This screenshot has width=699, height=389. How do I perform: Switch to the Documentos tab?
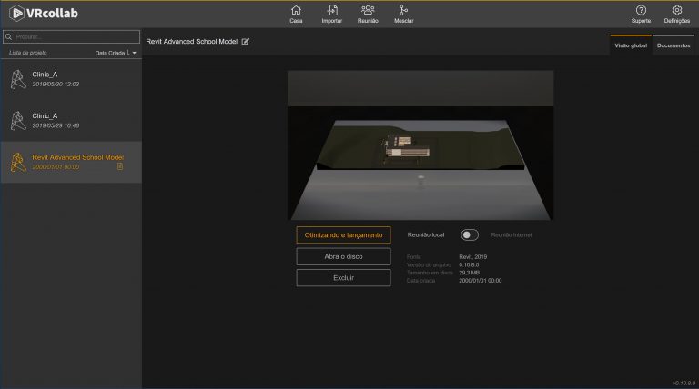coord(674,45)
